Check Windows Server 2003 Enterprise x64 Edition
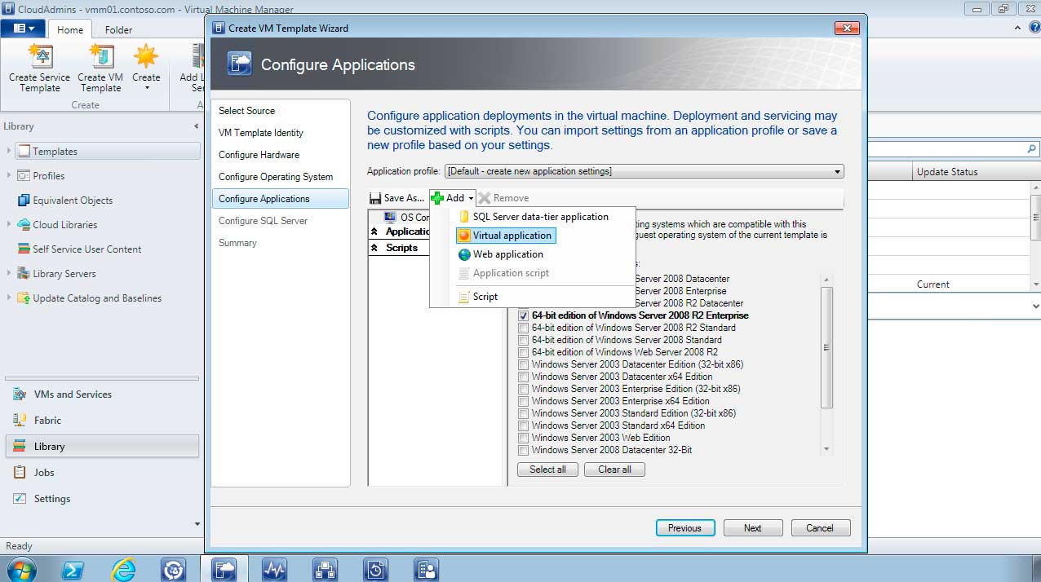Viewport: 1041px width, 582px height. tap(524, 401)
